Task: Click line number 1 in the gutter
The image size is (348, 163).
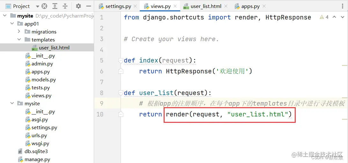Action: point(102,17)
